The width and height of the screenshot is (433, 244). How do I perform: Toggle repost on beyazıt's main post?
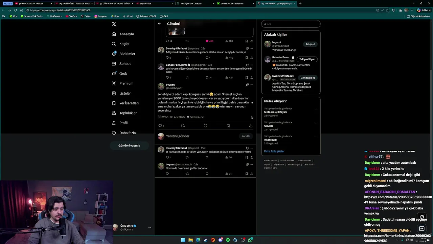(x=183, y=126)
